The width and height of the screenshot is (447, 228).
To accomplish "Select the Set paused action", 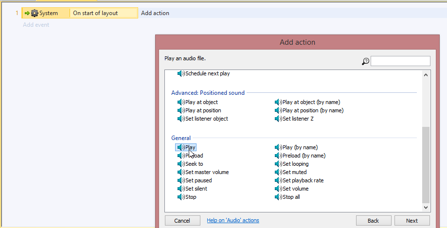I will [x=195, y=180].
